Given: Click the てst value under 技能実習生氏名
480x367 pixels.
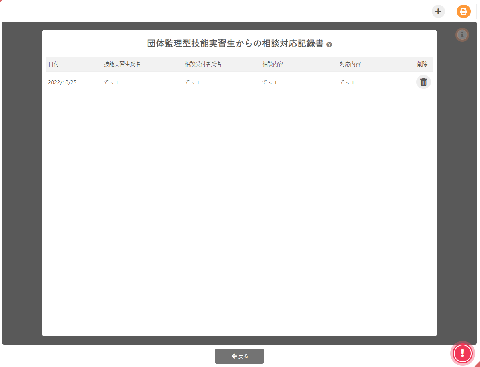Looking at the screenshot, I should 111,82.
